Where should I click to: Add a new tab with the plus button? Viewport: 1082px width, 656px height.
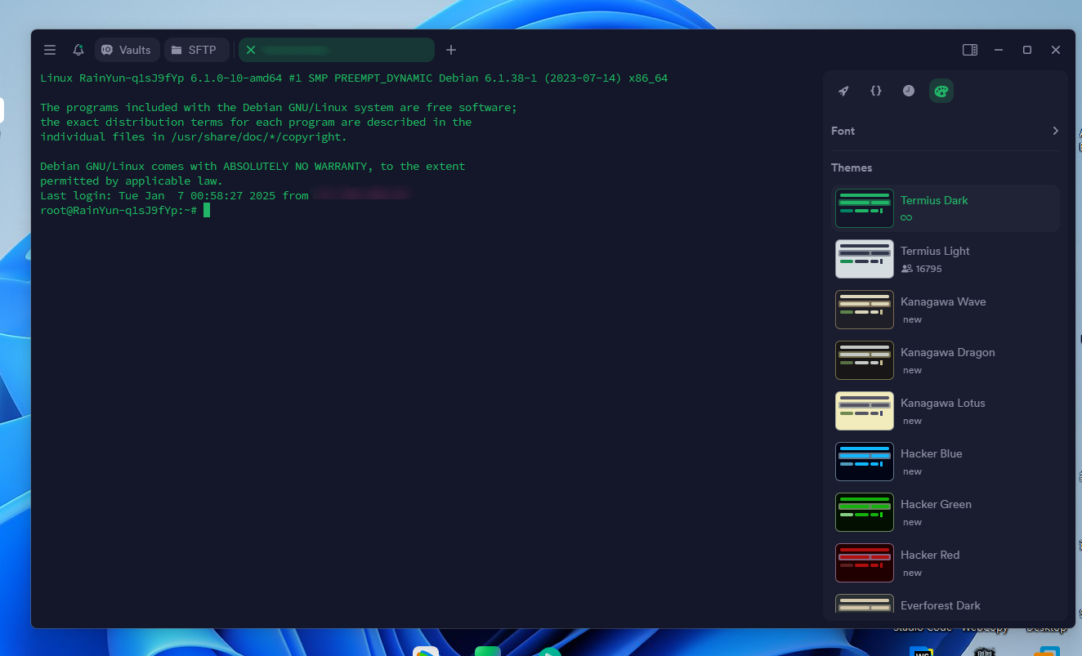451,50
